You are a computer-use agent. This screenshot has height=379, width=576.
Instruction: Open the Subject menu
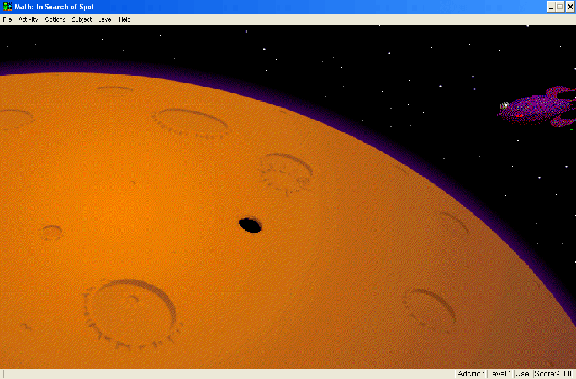pyautogui.click(x=82, y=19)
